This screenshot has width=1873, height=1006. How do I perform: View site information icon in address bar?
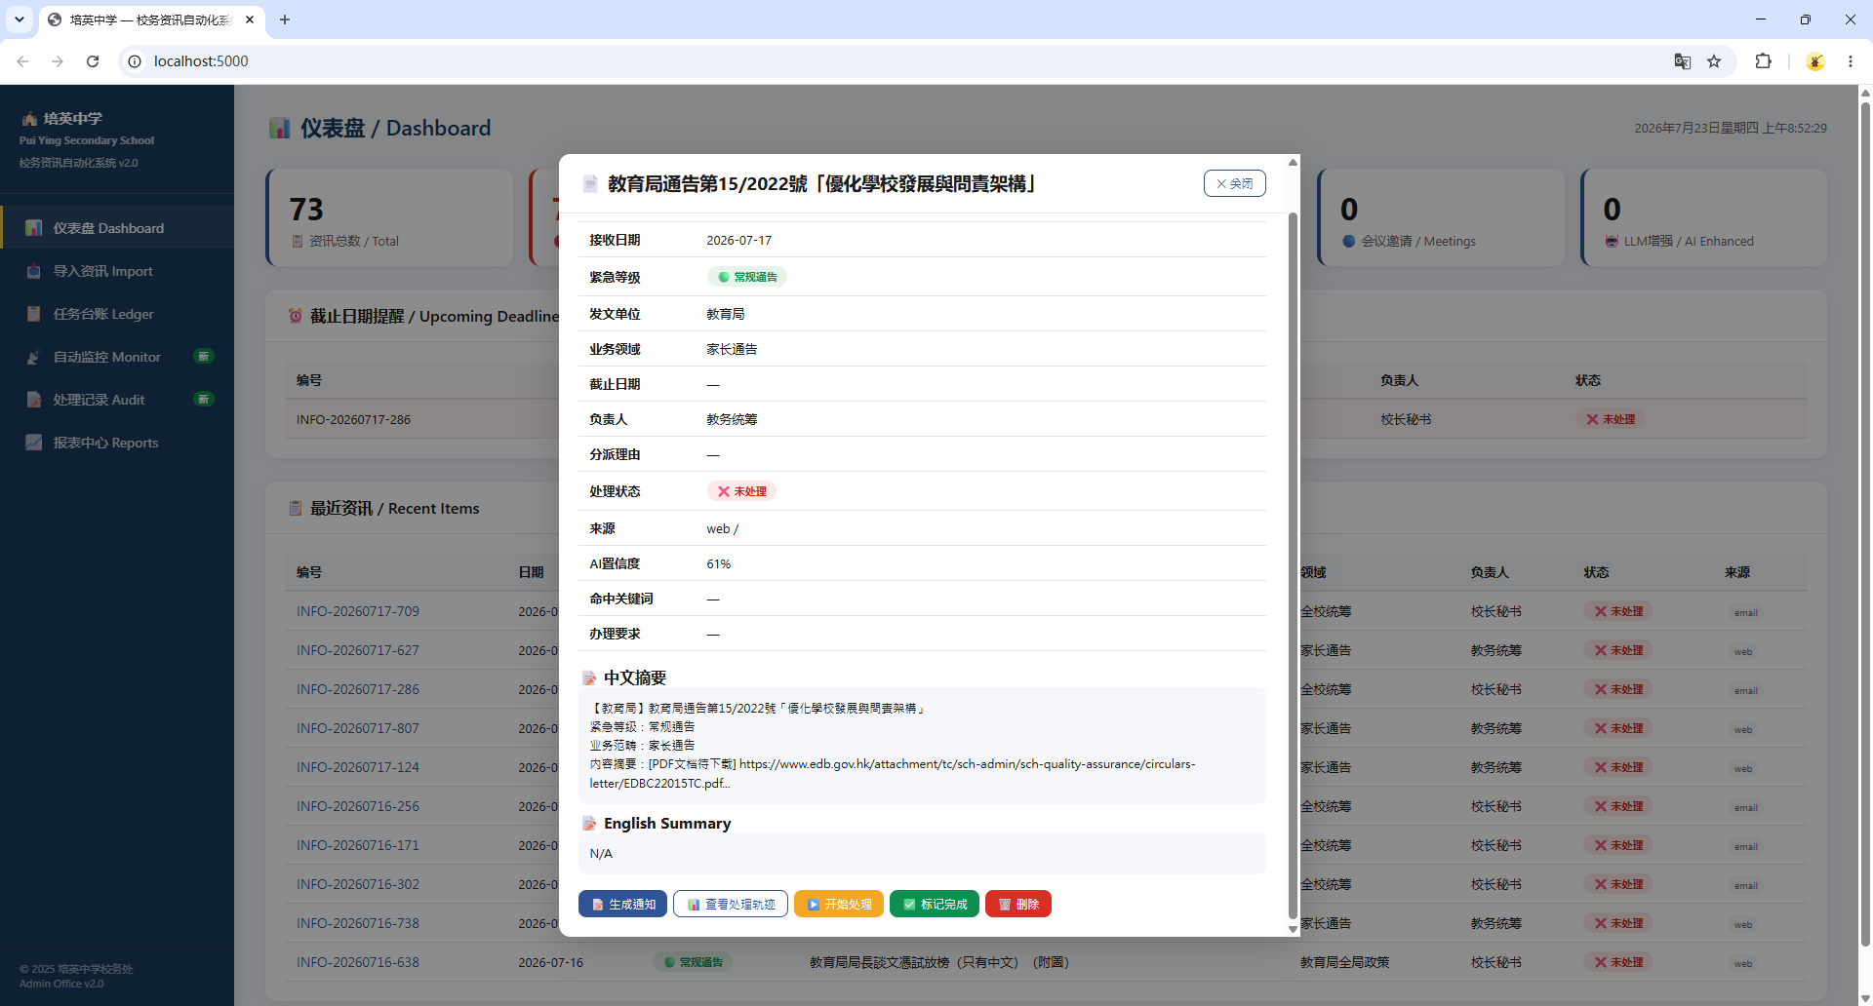point(135,61)
